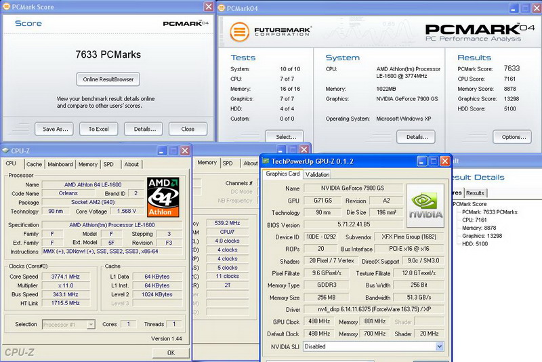The width and height of the screenshot is (542, 362).
Task: Click the PCMark Score window title icon
Action: coord(6,7)
